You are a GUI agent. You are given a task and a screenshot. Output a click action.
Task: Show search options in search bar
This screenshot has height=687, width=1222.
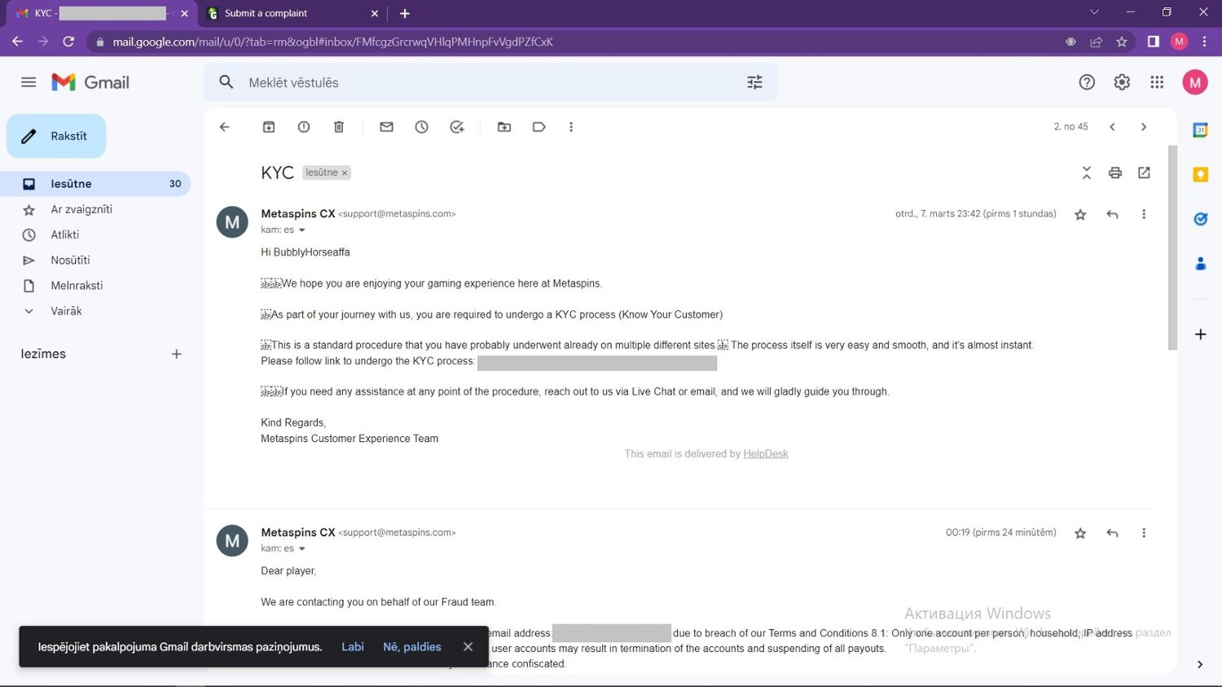tap(754, 82)
